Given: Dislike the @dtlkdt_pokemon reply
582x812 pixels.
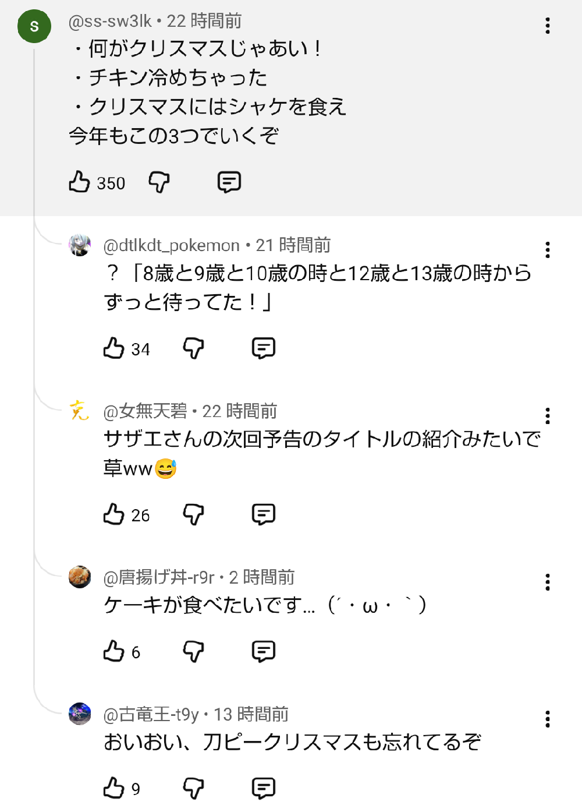Looking at the screenshot, I should click(x=193, y=348).
